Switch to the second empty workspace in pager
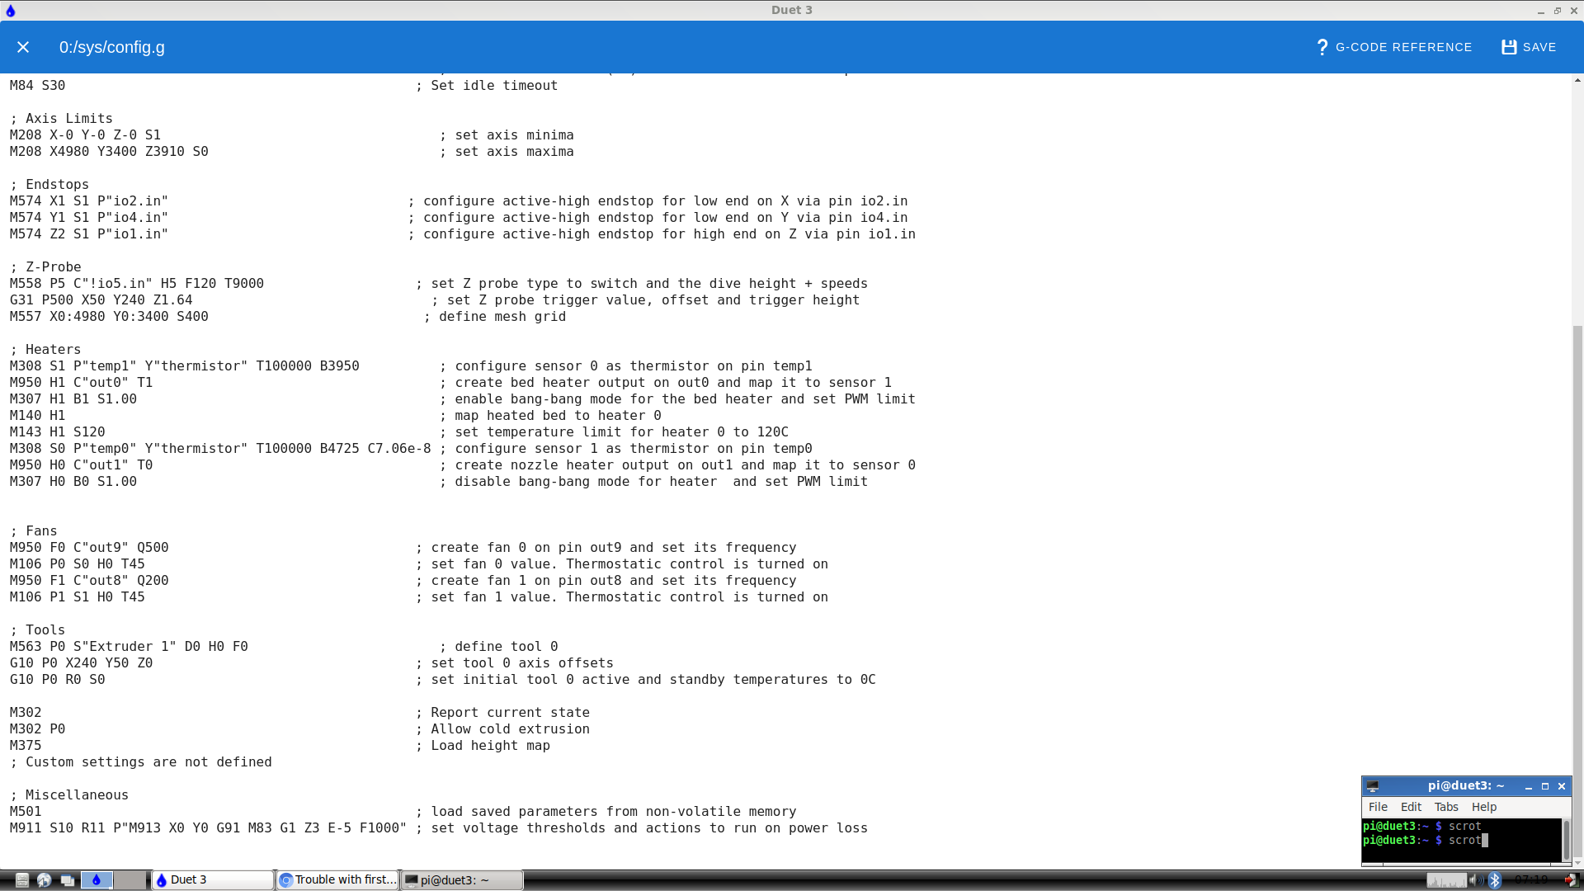The width and height of the screenshot is (1584, 891). pyautogui.click(x=130, y=880)
